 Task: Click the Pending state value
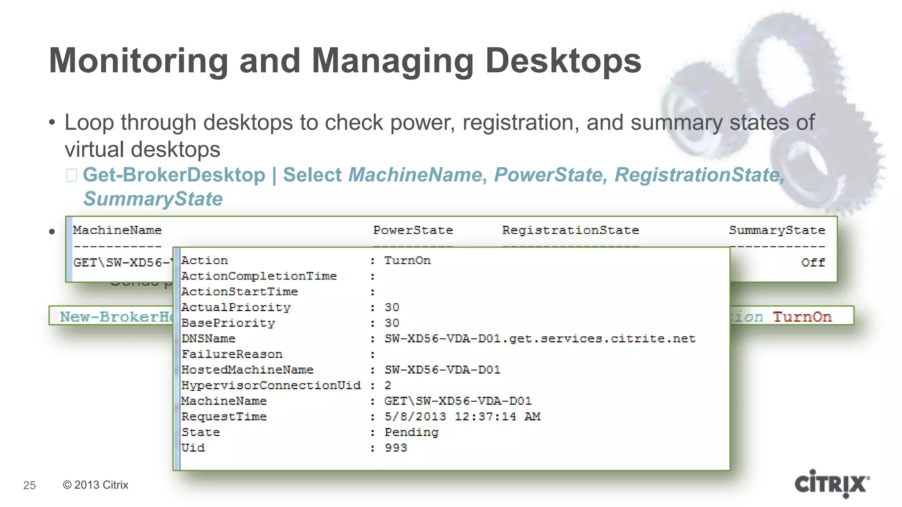[x=411, y=433]
